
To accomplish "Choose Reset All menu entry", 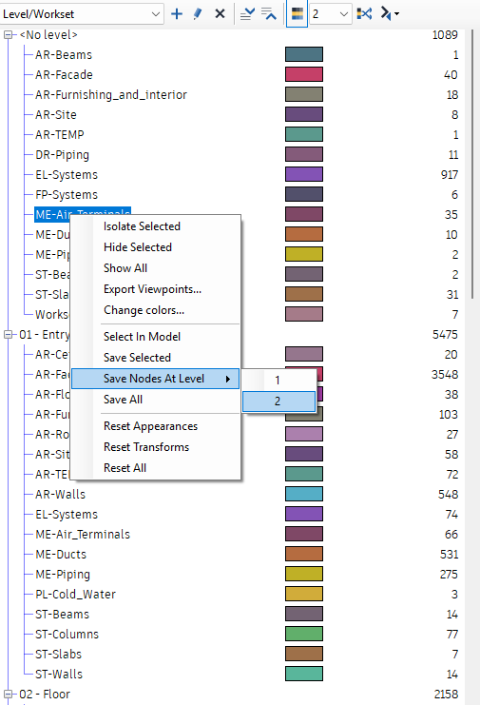I will (x=125, y=468).
